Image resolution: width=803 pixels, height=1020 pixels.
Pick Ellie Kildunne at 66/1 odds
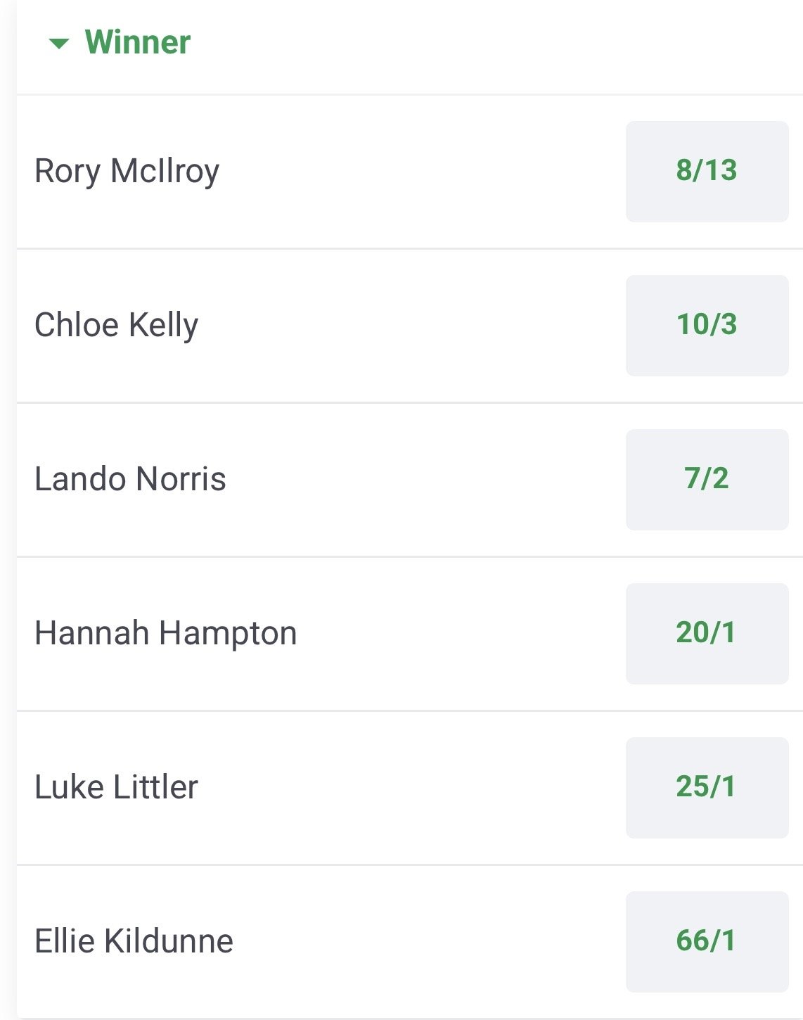(x=707, y=942)
